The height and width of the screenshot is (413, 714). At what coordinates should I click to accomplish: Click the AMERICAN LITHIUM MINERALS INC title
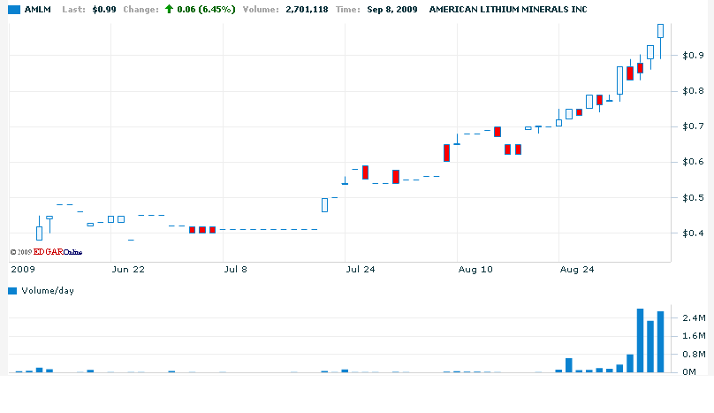coord(508,10)
